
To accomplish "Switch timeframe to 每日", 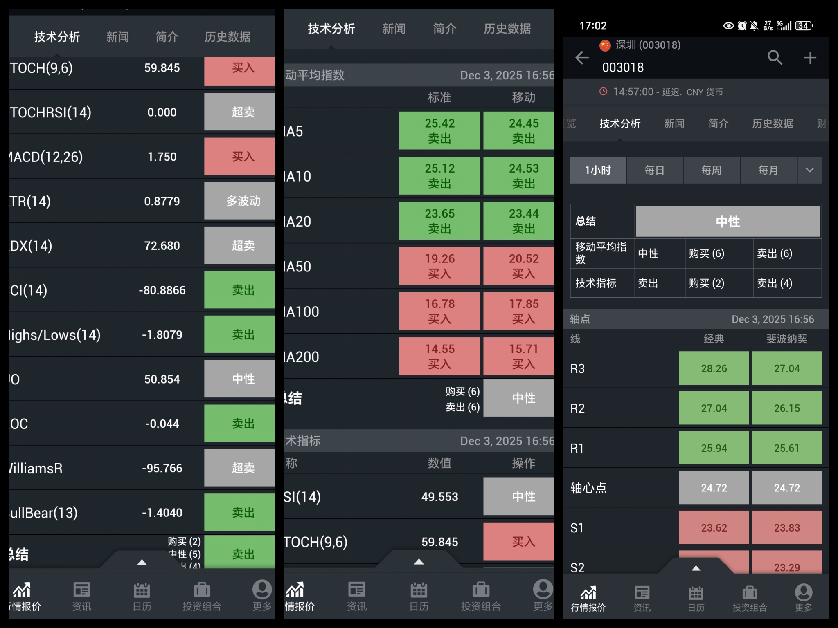I will (x=654, y=170).
